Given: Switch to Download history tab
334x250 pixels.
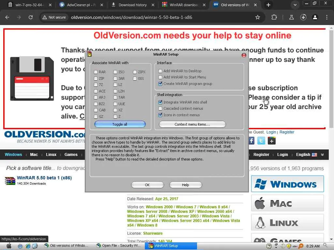Looking at the screenshot, I should (132, 5).
